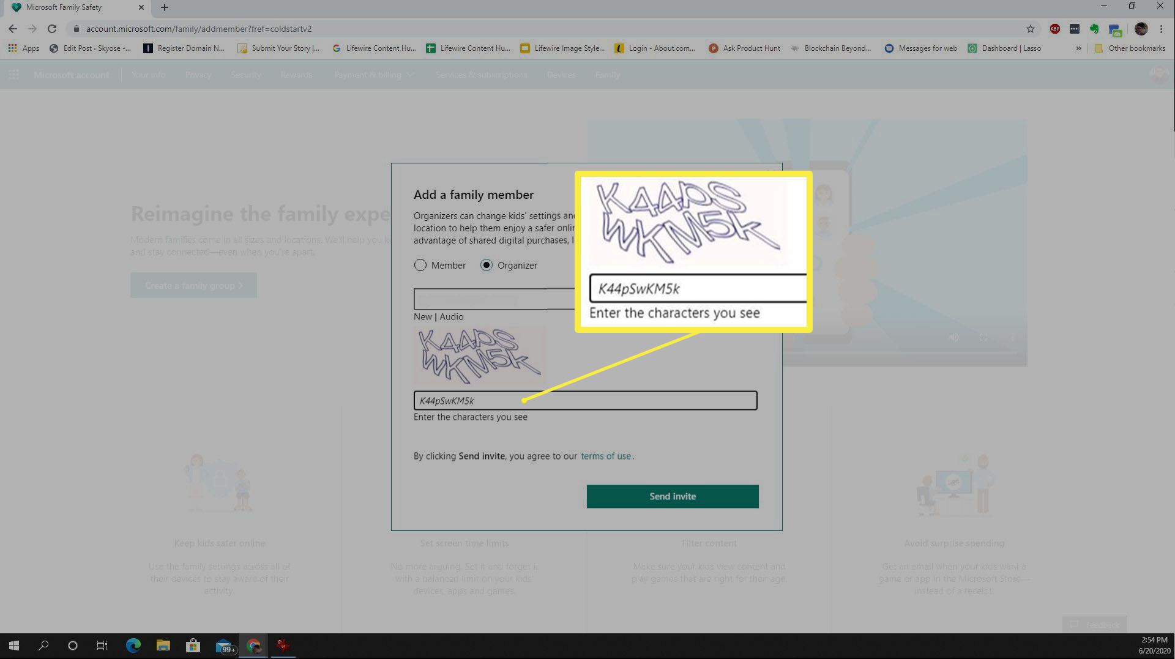Open the Apps bookmarks shortcut

coord(23,48)
